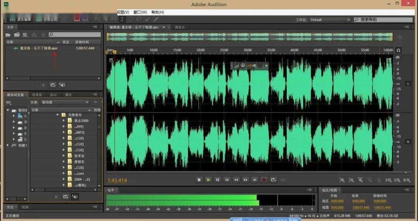Click the fast forward transport icon
The image size is (418, 221).
point(245,180)
